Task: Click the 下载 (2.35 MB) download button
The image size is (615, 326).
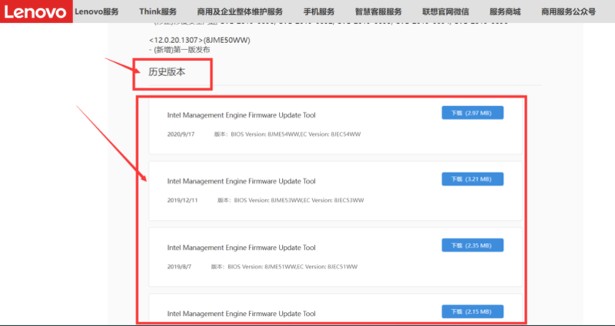Action: pos(472,245)
